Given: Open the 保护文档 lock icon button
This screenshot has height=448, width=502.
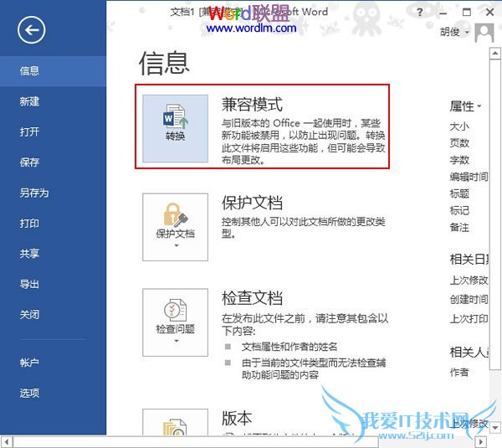Looking at the screenshot, I should click(175, 227).
